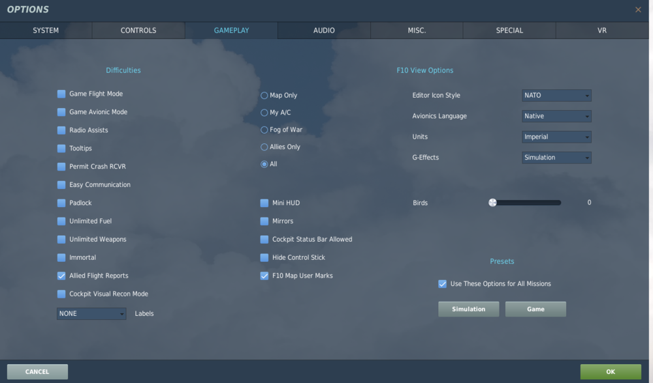
Task: Enable Easy Communication checkbox
Action: (61, 185)
